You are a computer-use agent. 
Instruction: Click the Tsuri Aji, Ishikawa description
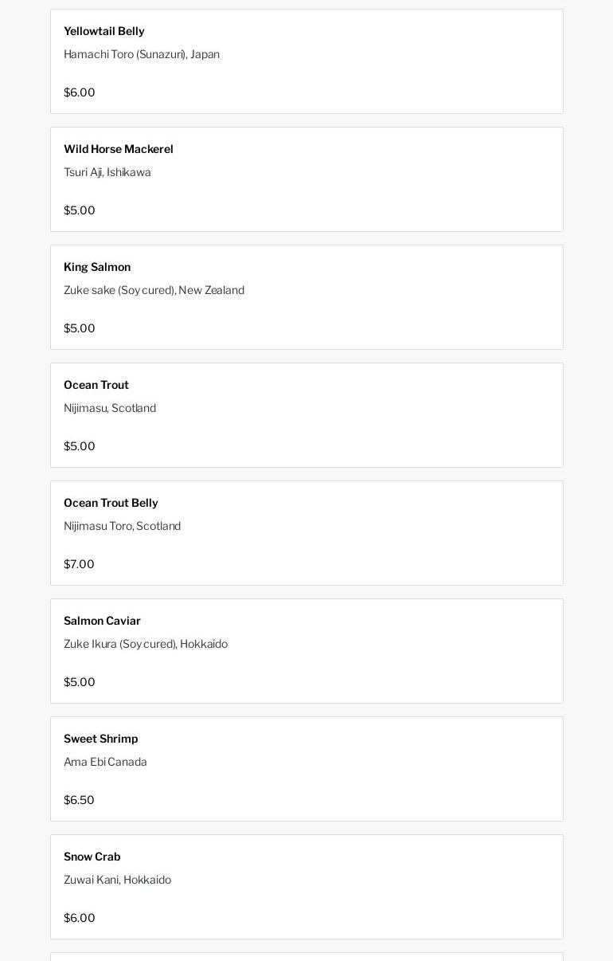tap(107, 172)
